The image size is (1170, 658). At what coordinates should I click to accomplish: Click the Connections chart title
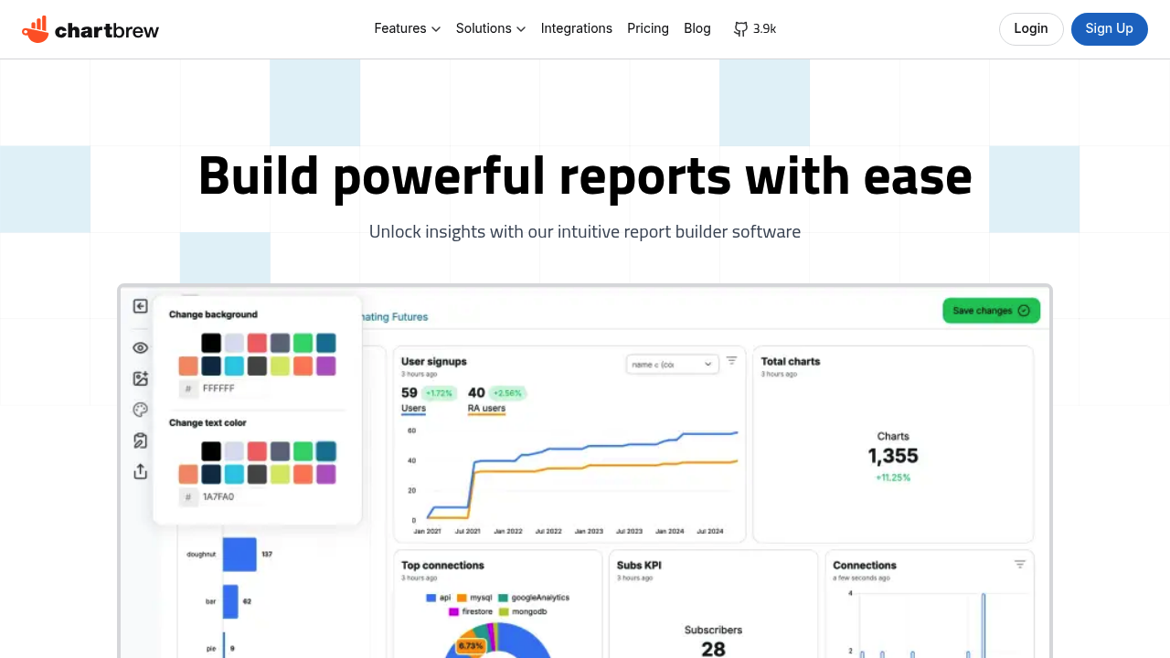point(865,565)
